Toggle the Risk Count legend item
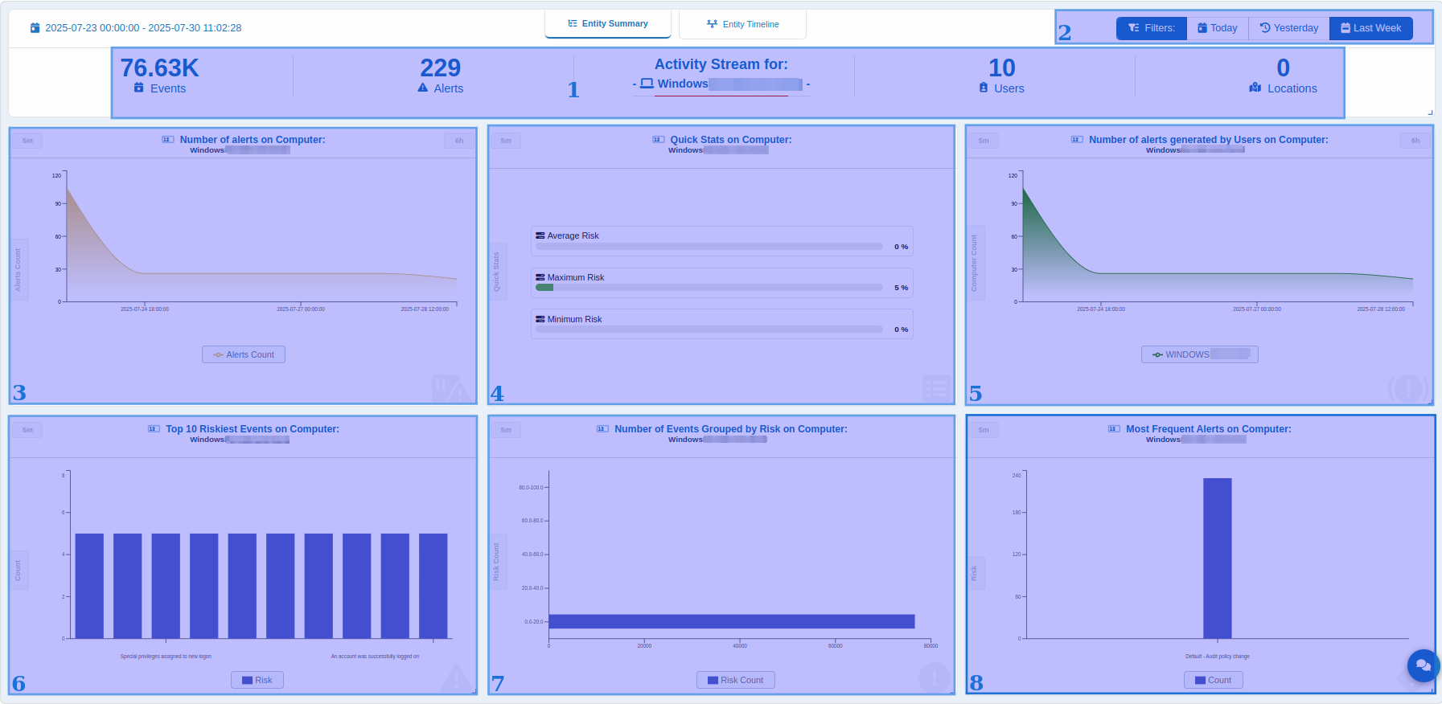 pyautogui.click(x=735, y=680)
